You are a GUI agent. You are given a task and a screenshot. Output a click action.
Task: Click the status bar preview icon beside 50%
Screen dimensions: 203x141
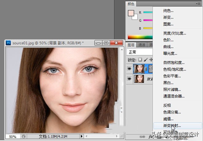tap(24, 136)
